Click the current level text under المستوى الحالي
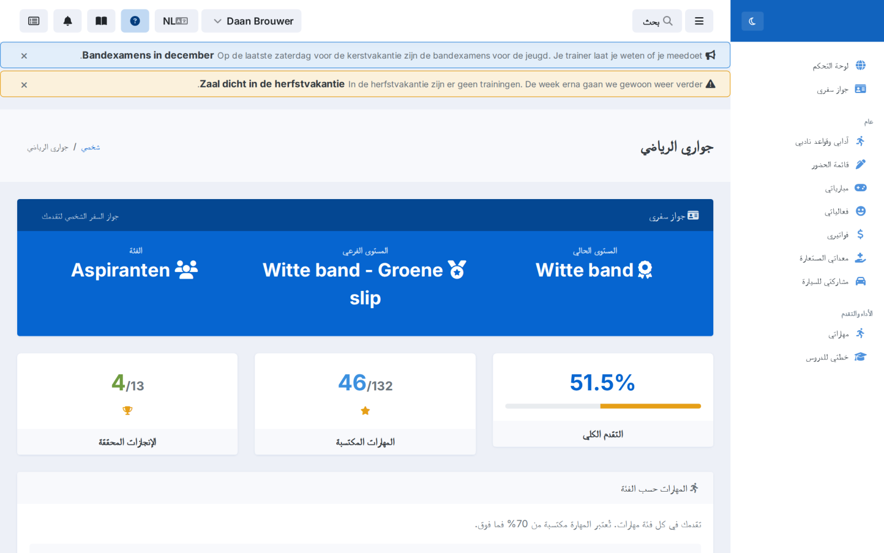 pyautogui.click(x=585, y=270)
